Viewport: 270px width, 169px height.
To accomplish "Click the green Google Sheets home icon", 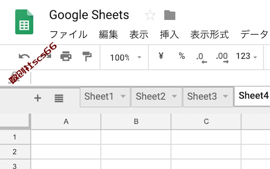I will [x=24, y=22].
